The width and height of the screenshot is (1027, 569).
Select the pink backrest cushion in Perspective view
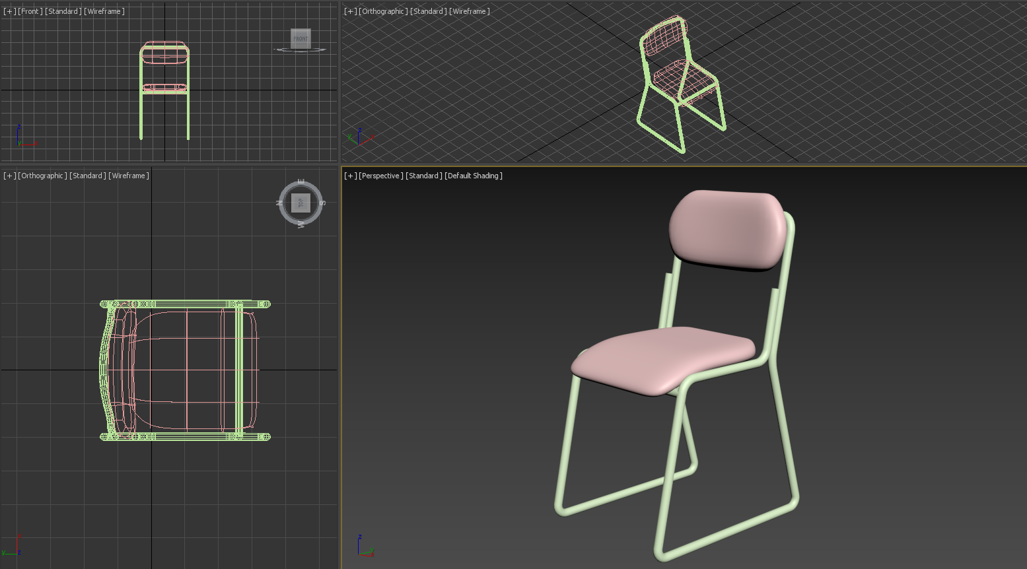726,229
